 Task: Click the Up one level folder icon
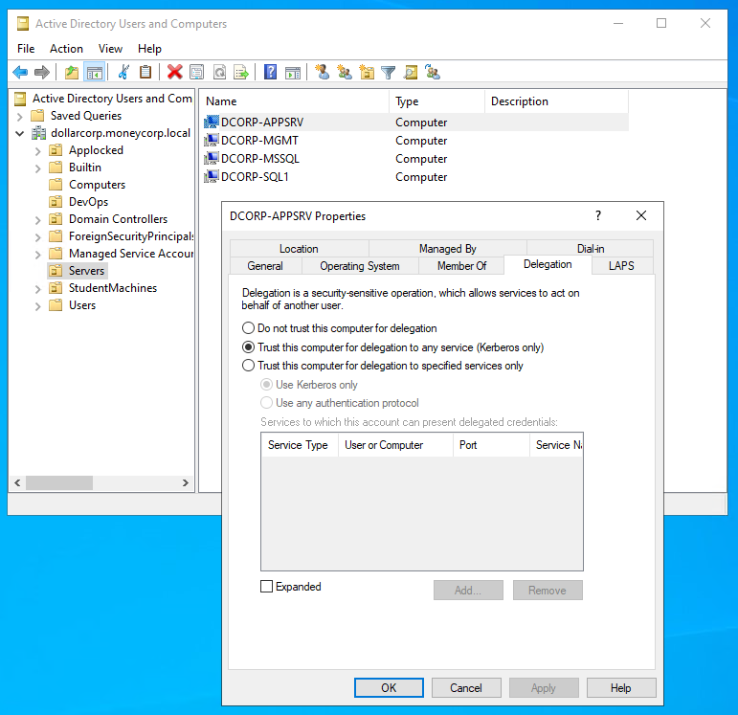[72, 72]
